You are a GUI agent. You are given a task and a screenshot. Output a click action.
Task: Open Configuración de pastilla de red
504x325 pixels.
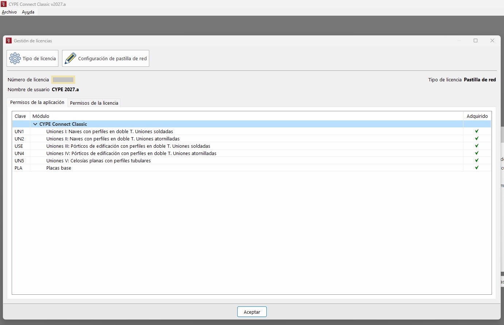(x=105, y=58)
